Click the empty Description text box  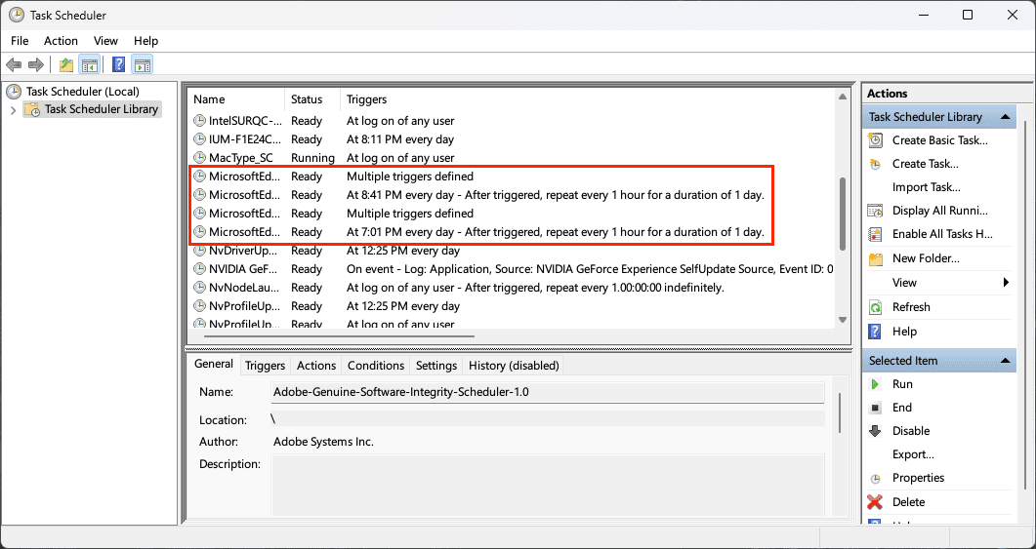click(x=549, y=485)
